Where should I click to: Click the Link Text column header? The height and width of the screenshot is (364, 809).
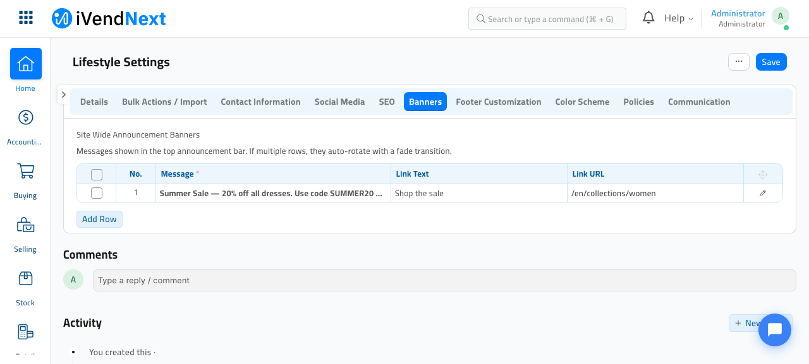point(479,174)
